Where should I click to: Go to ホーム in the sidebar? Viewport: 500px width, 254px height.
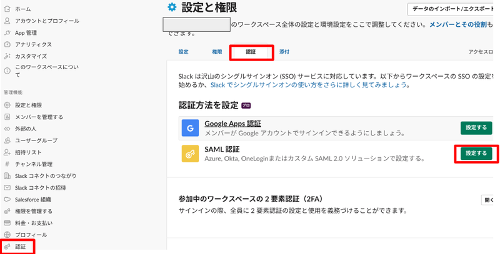[x=23, y=9]
